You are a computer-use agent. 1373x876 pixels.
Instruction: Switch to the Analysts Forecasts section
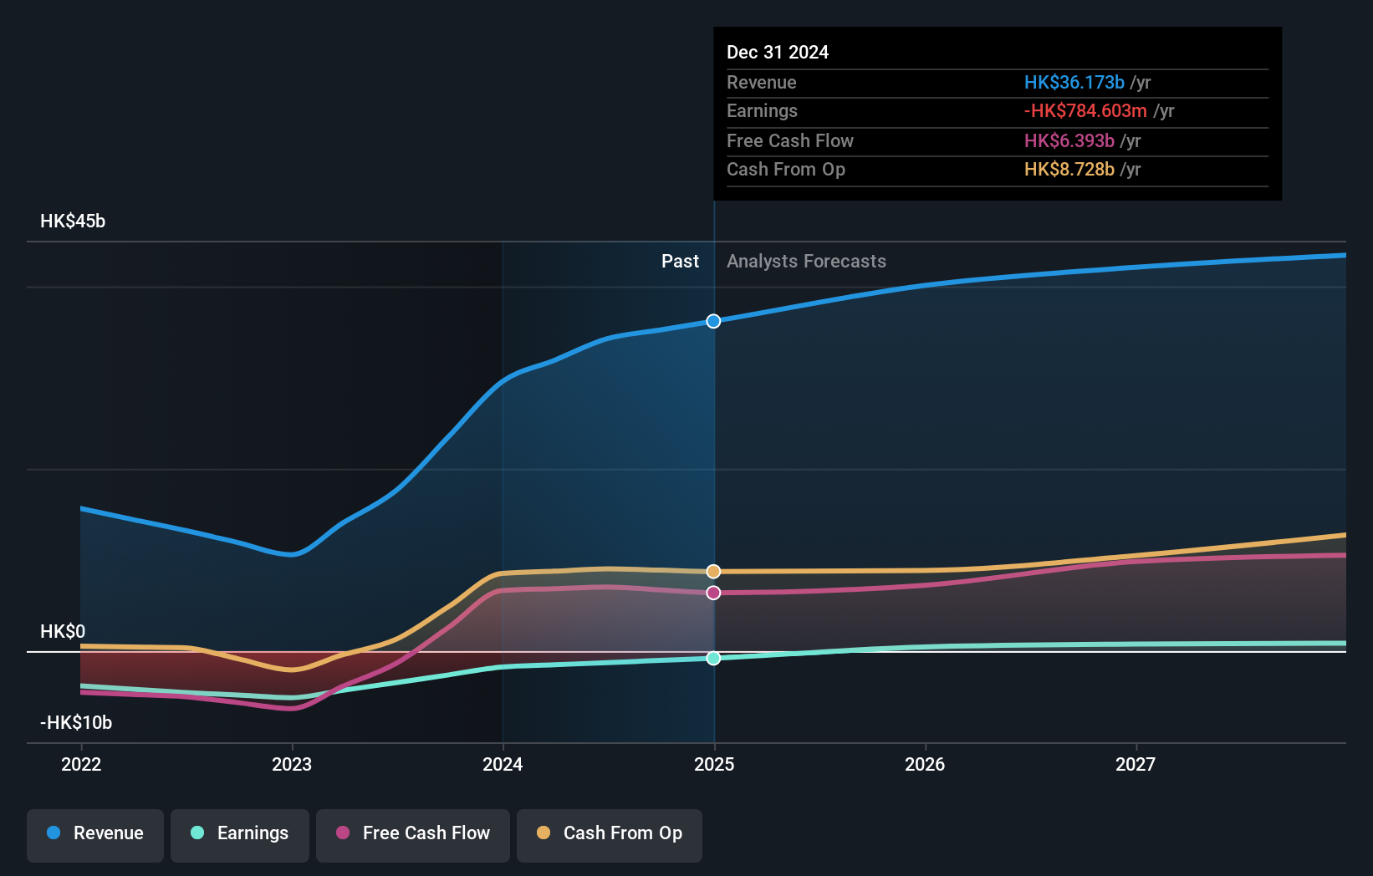coord(805,261)
